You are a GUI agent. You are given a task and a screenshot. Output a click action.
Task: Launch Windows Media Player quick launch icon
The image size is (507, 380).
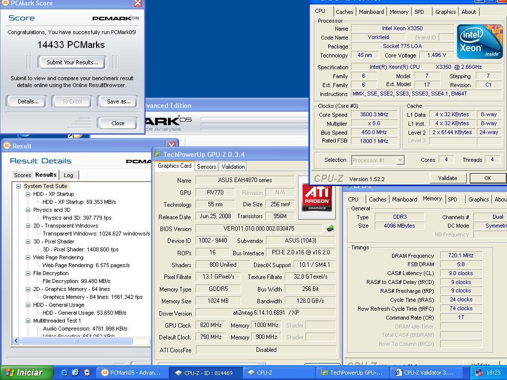click(x=87, y=373)
